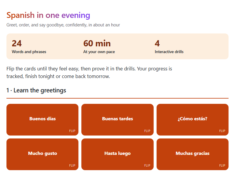
Task: Click the progress is tracked intro paragraph
Action: (x=89, y=72)
